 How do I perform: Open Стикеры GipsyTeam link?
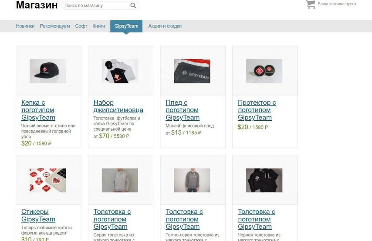click(x=38, y=215)
